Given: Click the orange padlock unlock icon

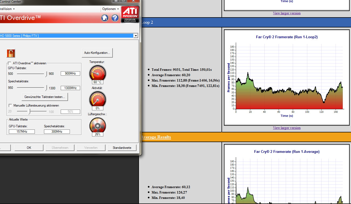Looking at the screenshot, I should pos(11,53).
